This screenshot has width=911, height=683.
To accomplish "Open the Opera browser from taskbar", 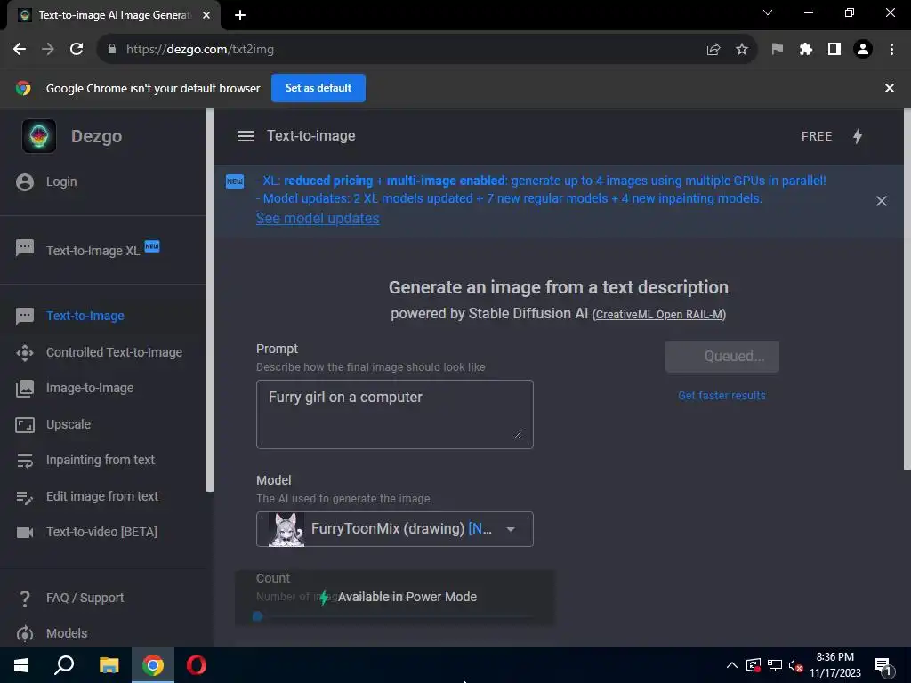I will (197, 665).
